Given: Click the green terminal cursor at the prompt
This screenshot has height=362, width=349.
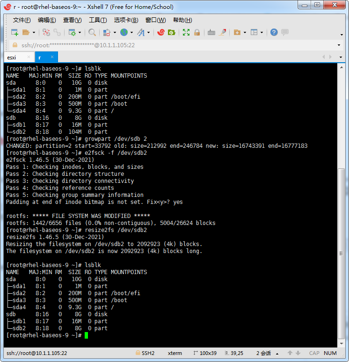Looking at the screenshot, I should pos(87,335).
